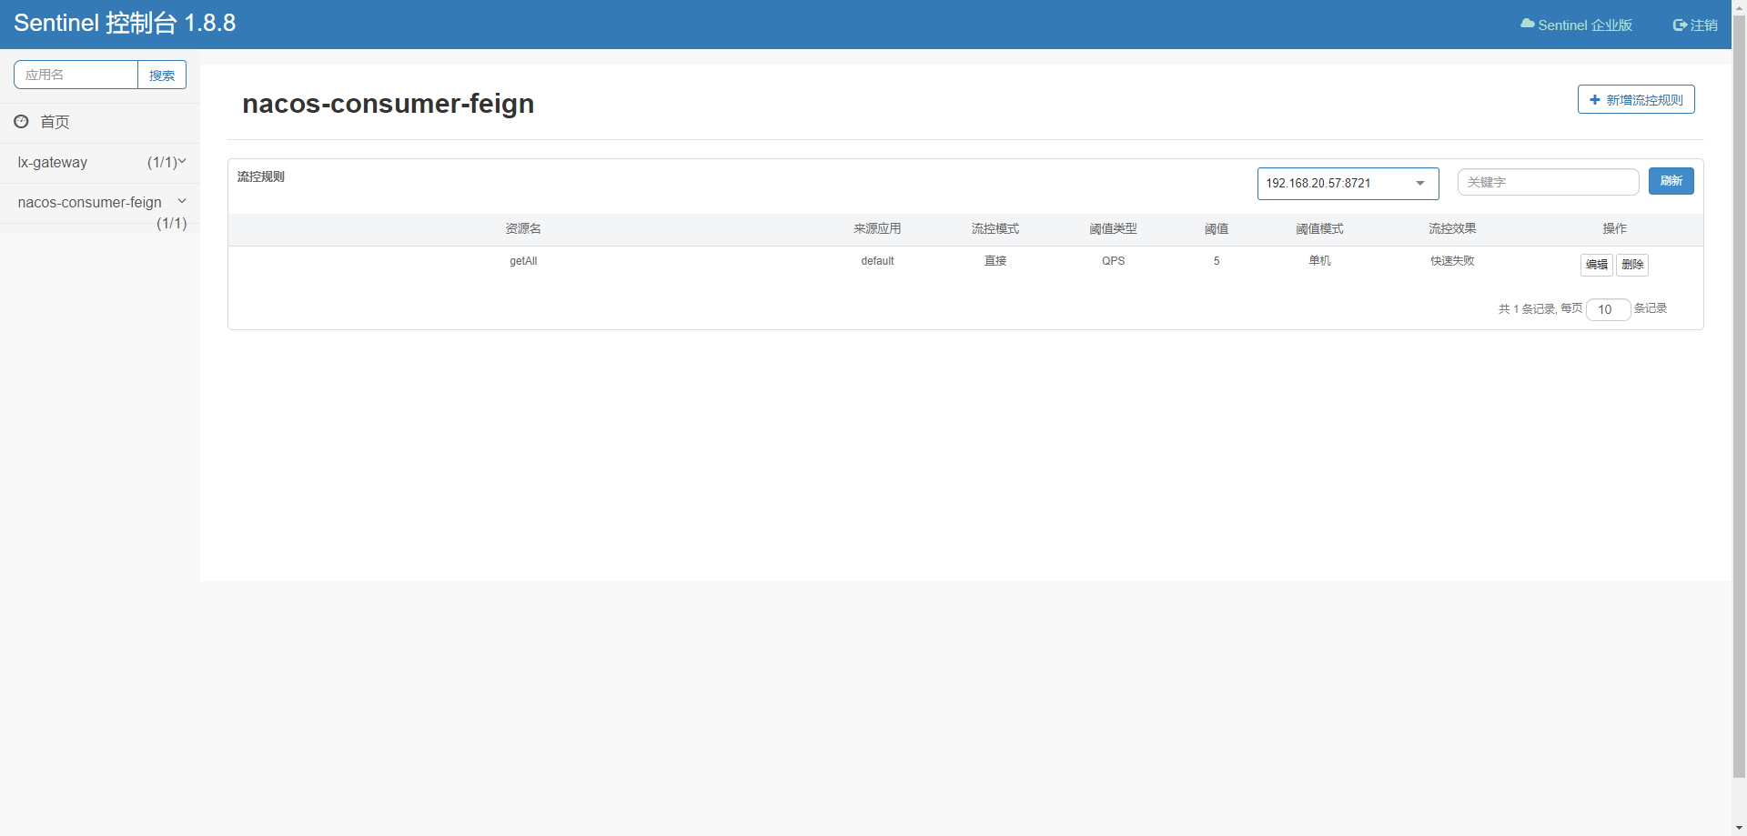Click the getAll resource name cell
Screen dimensions: 1747x836
[x=523, y=261]
